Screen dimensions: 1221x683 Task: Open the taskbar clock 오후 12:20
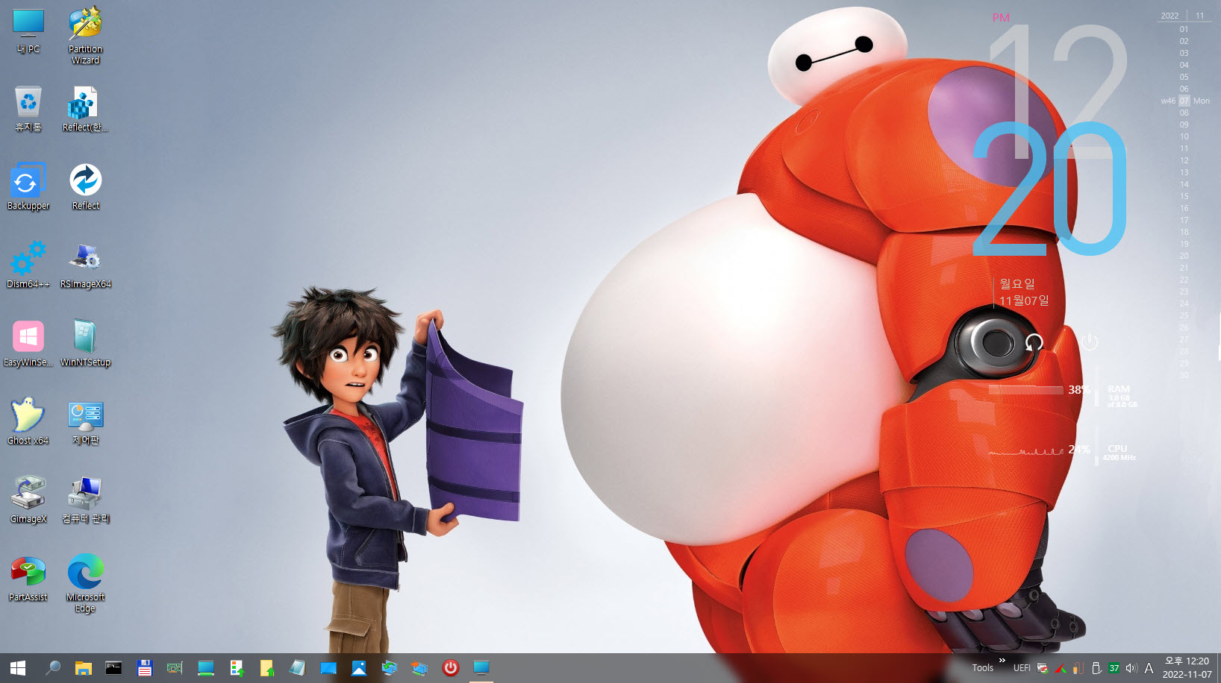pyautogui.click(x=1187, y=668)
